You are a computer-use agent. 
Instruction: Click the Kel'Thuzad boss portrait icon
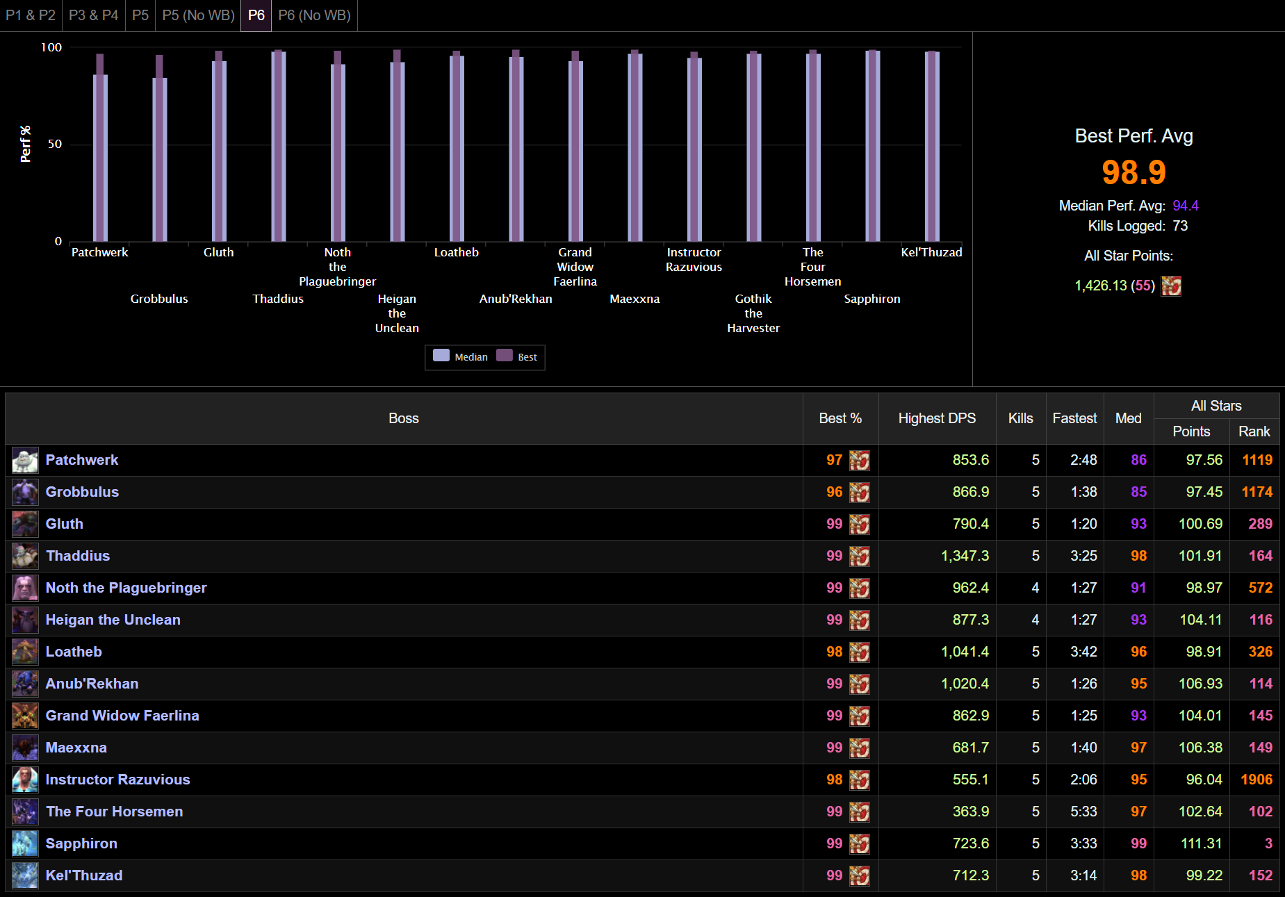coord(25,875)
